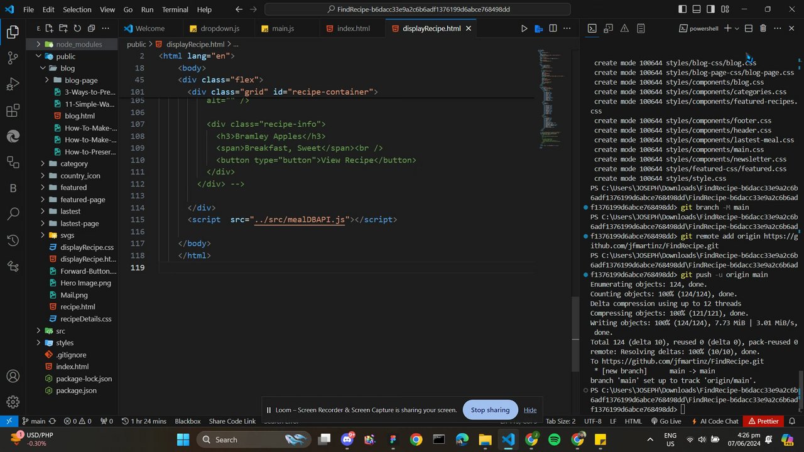Run the current file with play icon
This screenshot has width=804, height=452.
click(524, 28)
